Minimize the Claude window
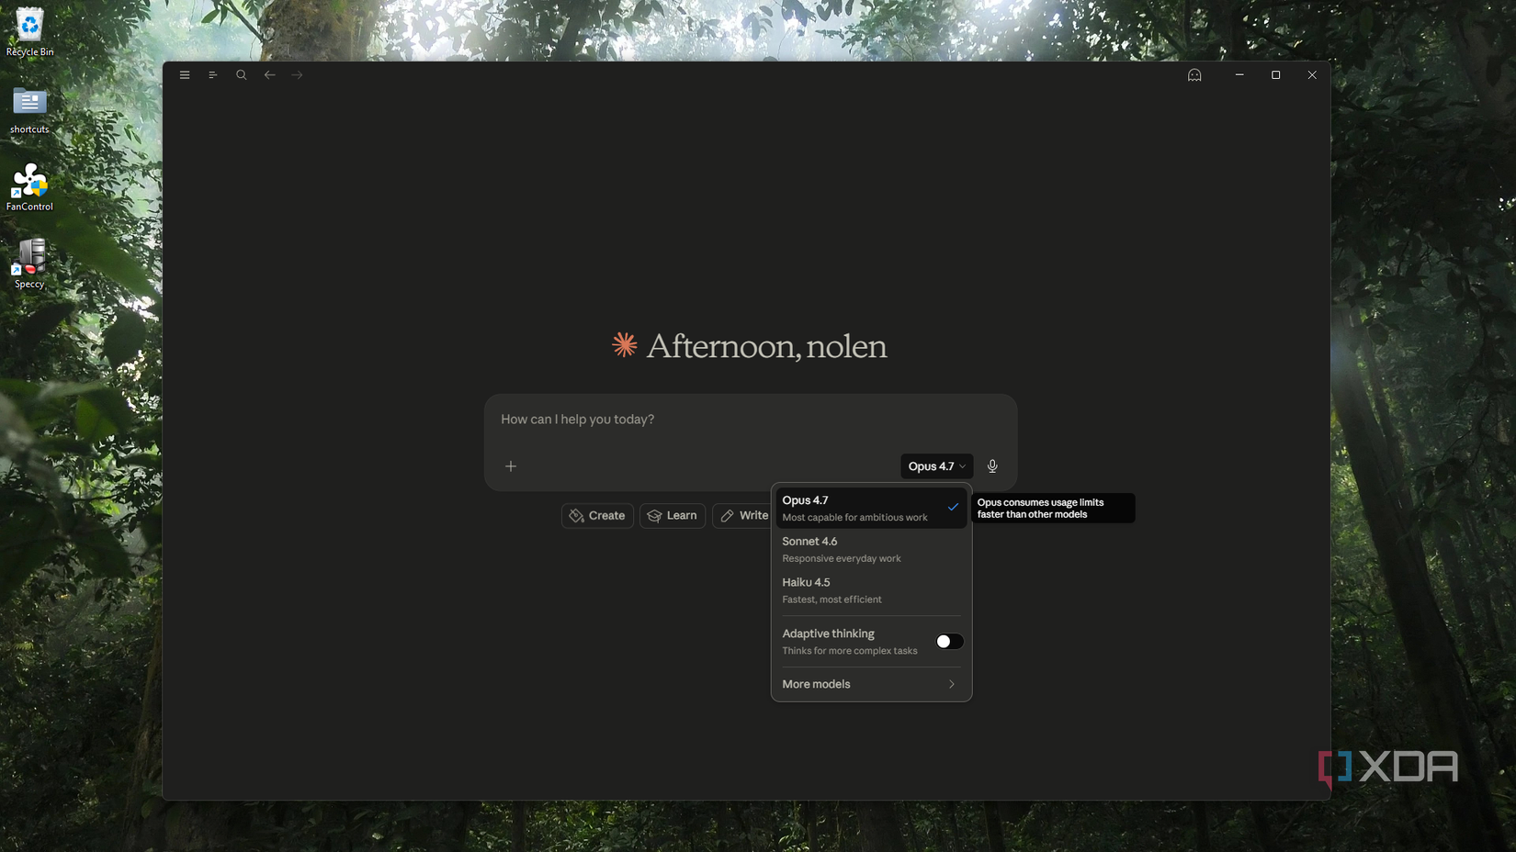This screenshot has width=1516, height=852. coord(1239,75)
